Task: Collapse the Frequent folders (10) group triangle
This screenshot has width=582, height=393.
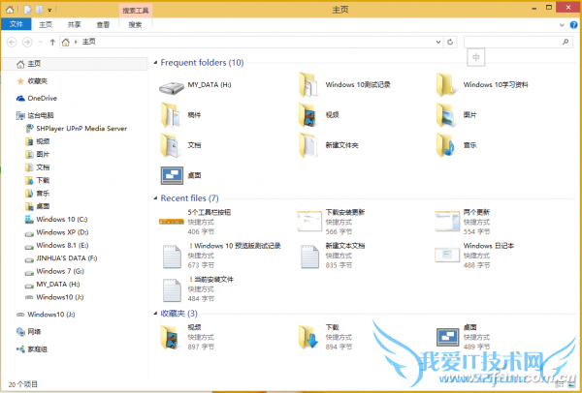Action: tap(155, 63)
